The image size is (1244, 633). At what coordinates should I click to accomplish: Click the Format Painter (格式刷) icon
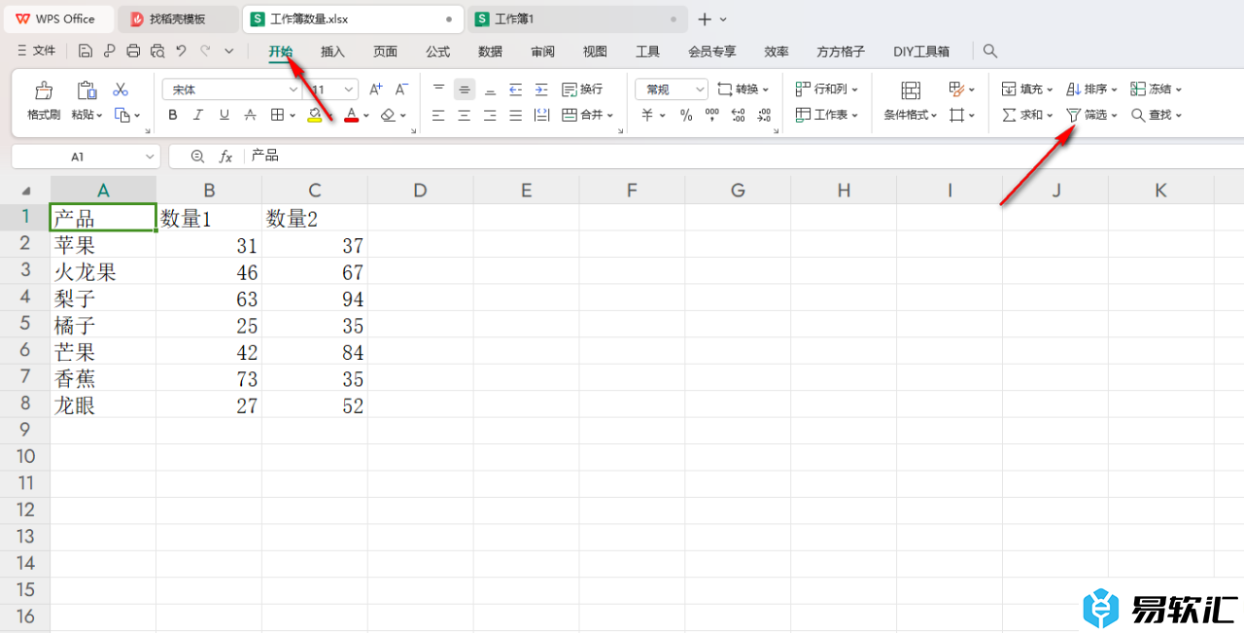pos(44,90)
